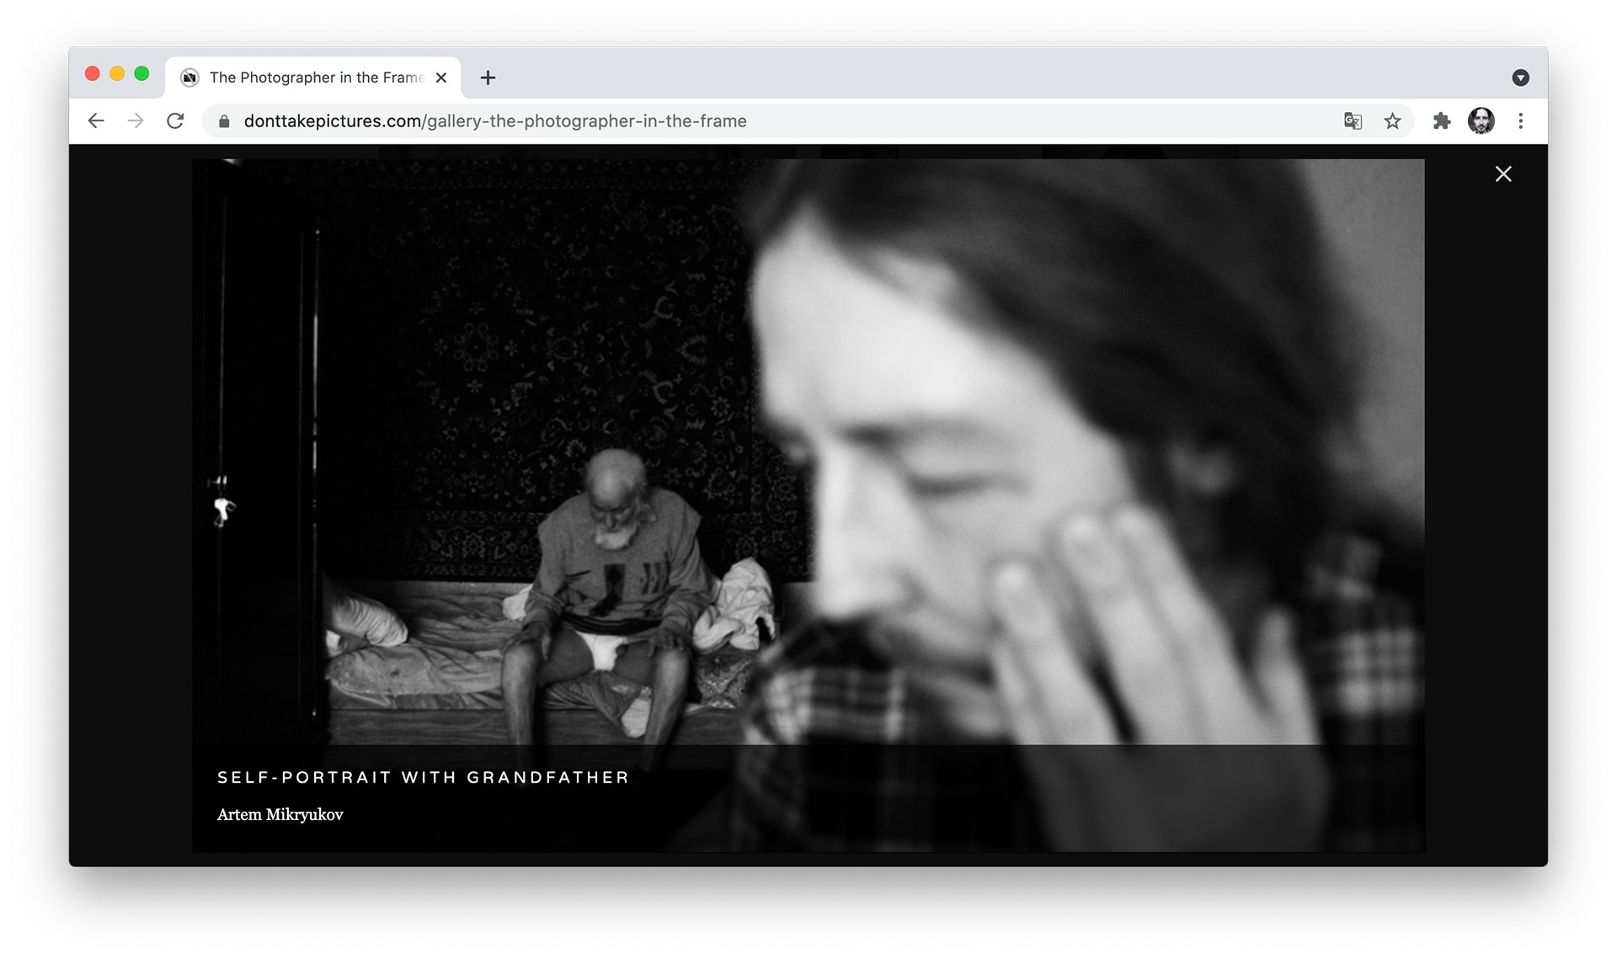Click the Artem Mikryukov author name
Image resolution: width=1617 pixels, height=958 pixels.
(x=280, y=815)
